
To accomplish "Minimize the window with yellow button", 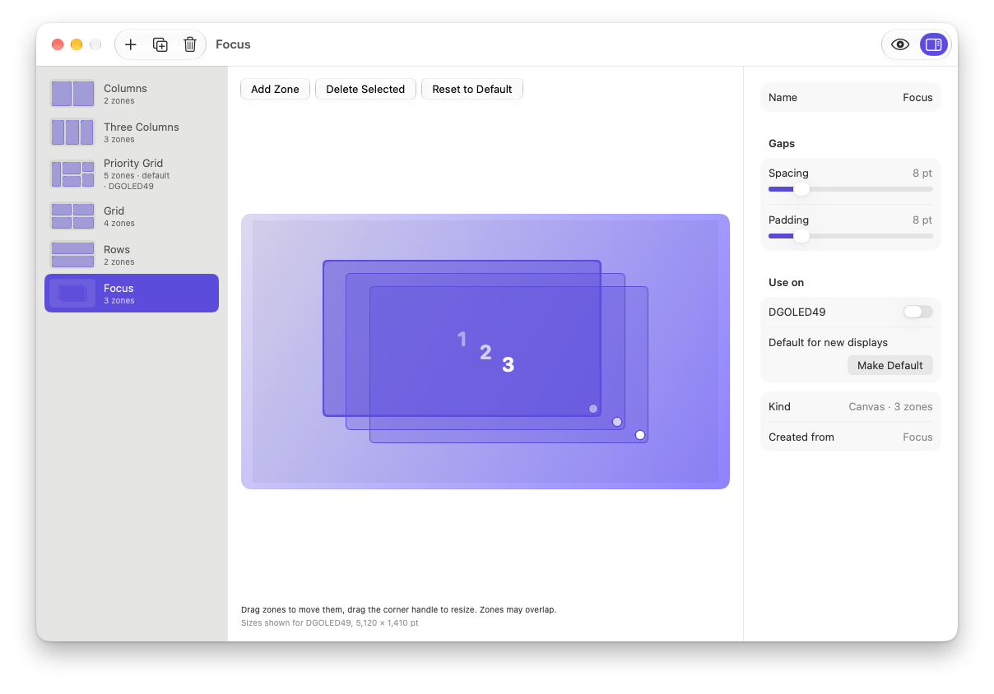I will click(x=77, y=44).
